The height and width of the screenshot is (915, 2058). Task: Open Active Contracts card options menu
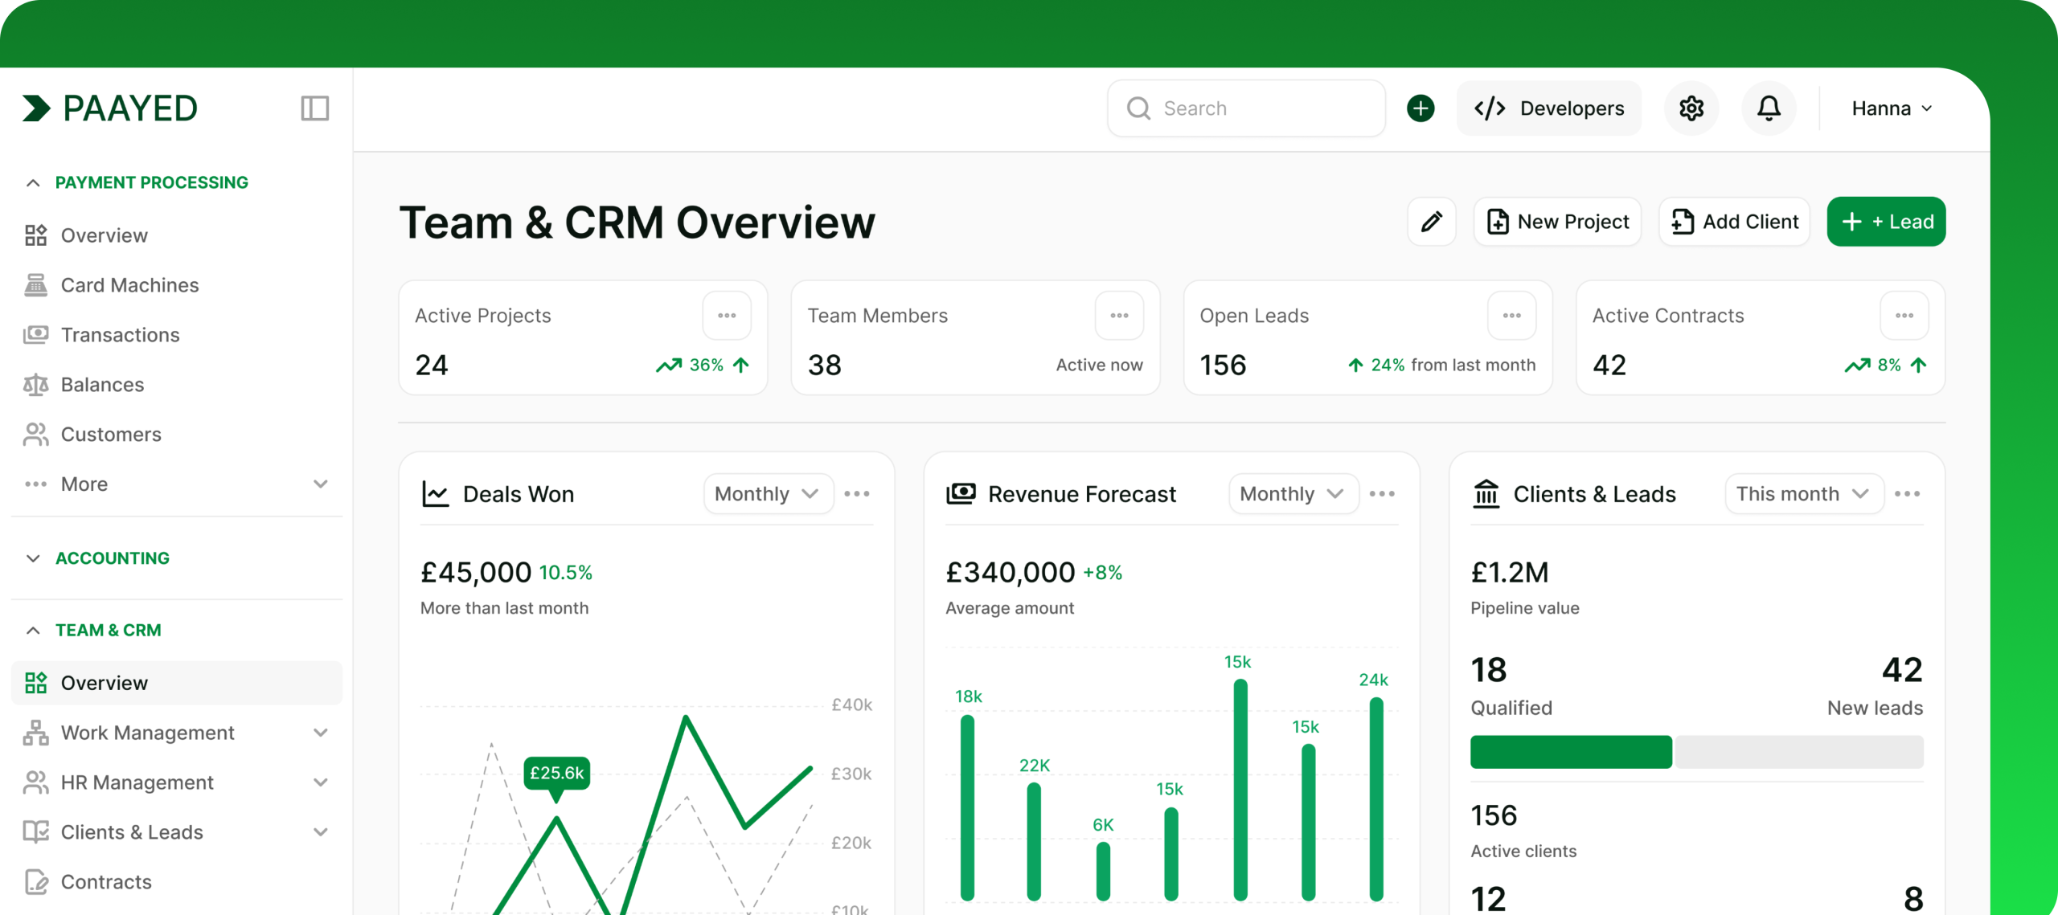coord(1904,316)
